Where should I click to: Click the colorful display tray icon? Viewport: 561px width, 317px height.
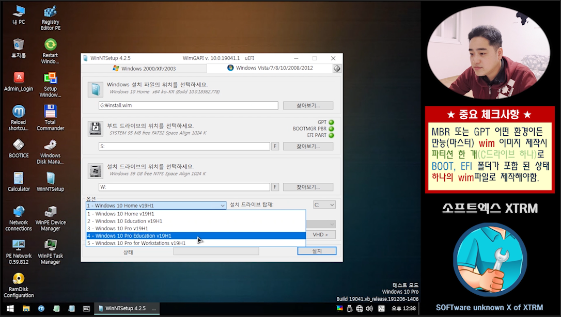pos(340,308)
